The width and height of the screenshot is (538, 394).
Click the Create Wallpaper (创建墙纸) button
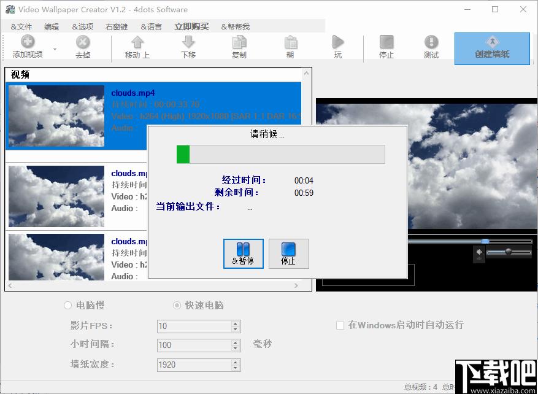493,48
